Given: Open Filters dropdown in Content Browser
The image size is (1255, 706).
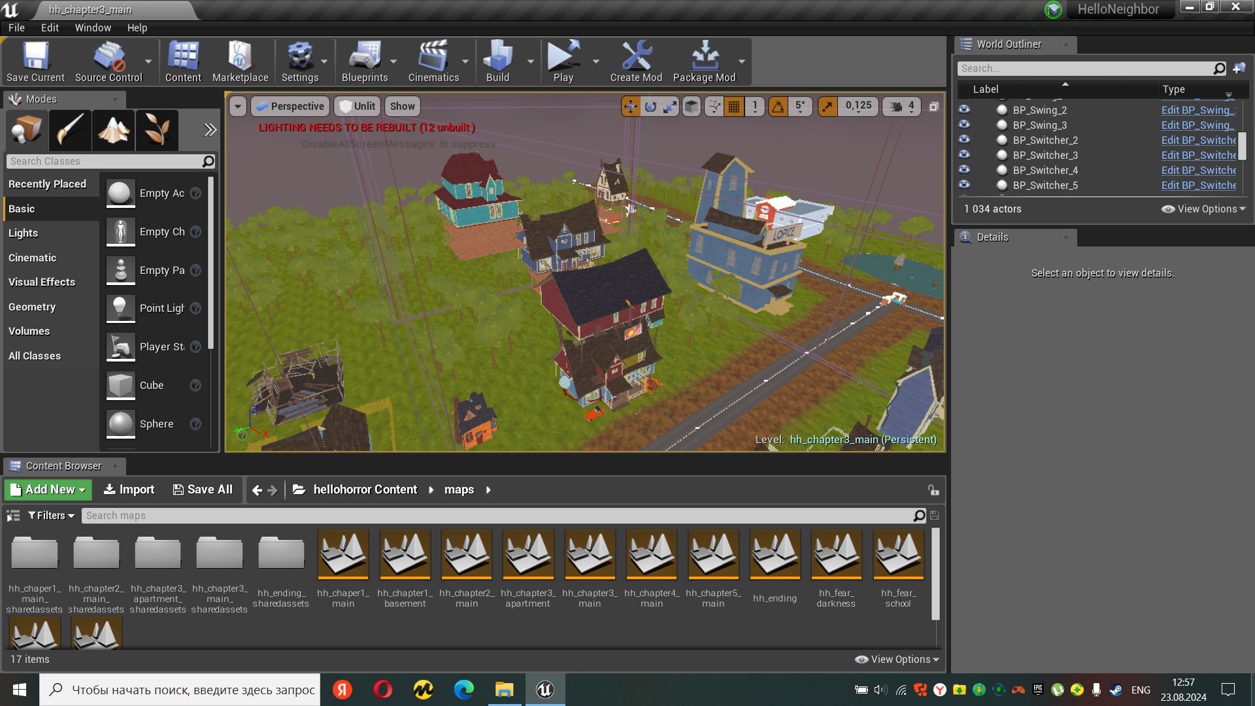Looking at the screenshot, I should click(51, 516).
